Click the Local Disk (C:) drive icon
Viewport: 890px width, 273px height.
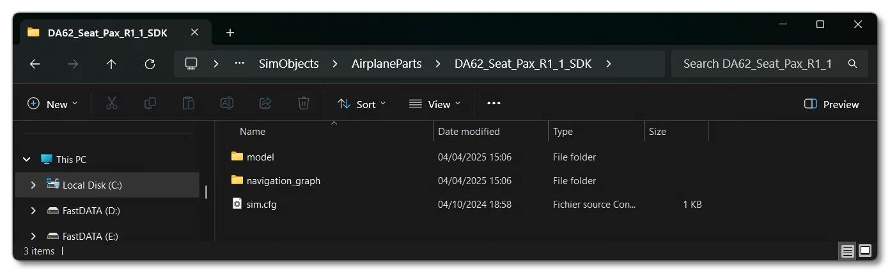tap(53, 185)
